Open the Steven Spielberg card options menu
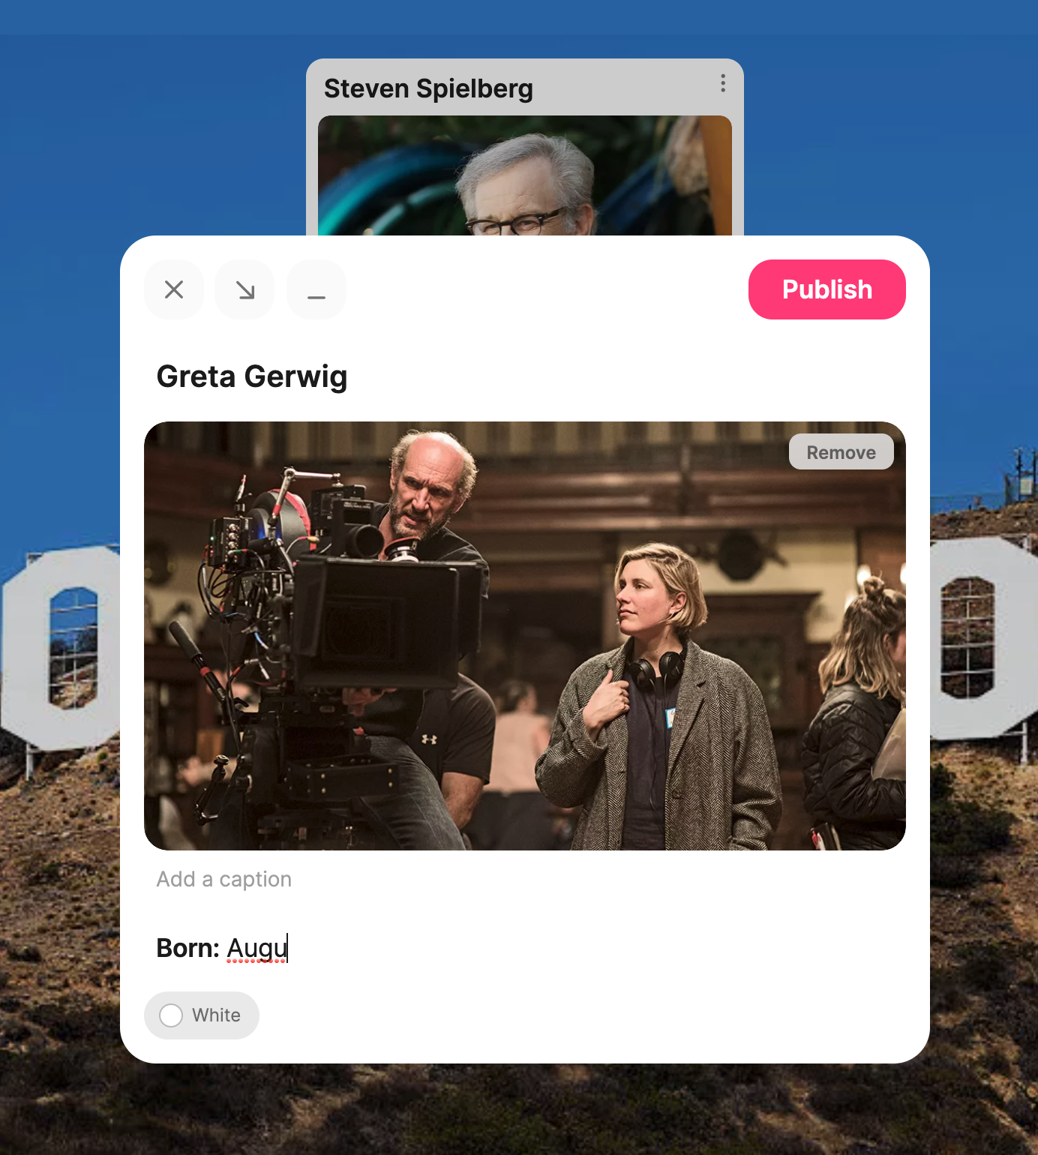The height and width of the screenshot is (1155, 1038). pos(723,83)
